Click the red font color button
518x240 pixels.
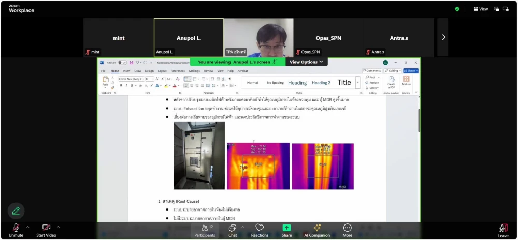[175, 85]
